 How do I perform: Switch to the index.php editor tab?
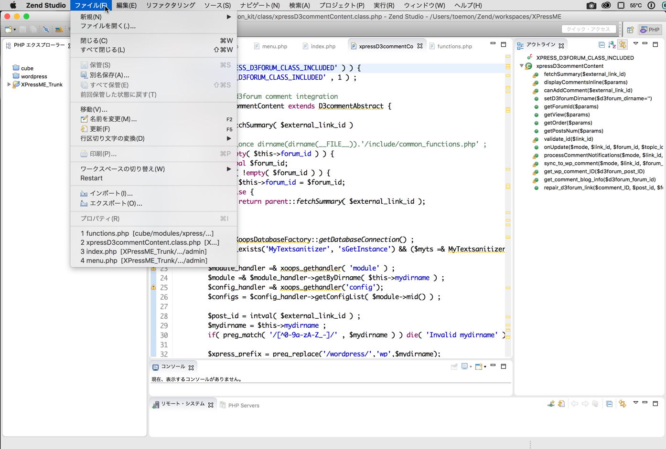click(x=319, y=46)
